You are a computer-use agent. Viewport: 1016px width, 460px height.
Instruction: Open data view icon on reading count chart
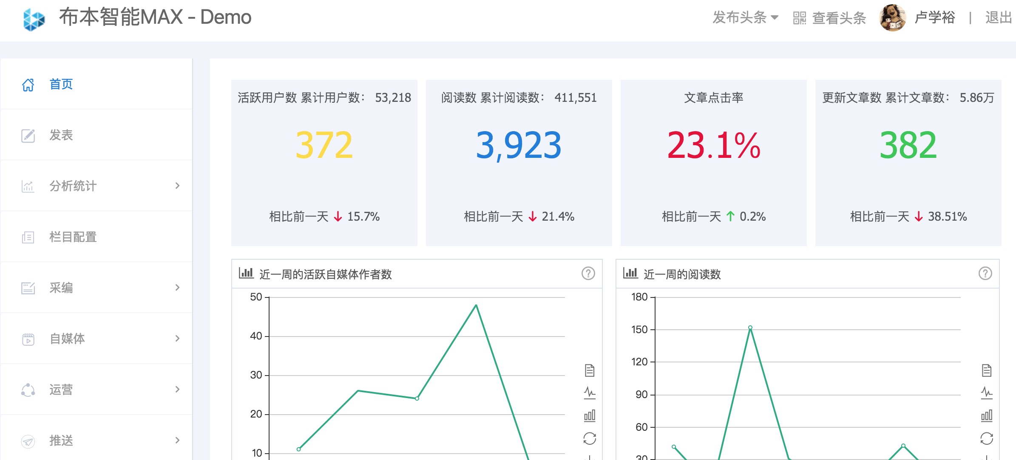[x=987, y=370]
